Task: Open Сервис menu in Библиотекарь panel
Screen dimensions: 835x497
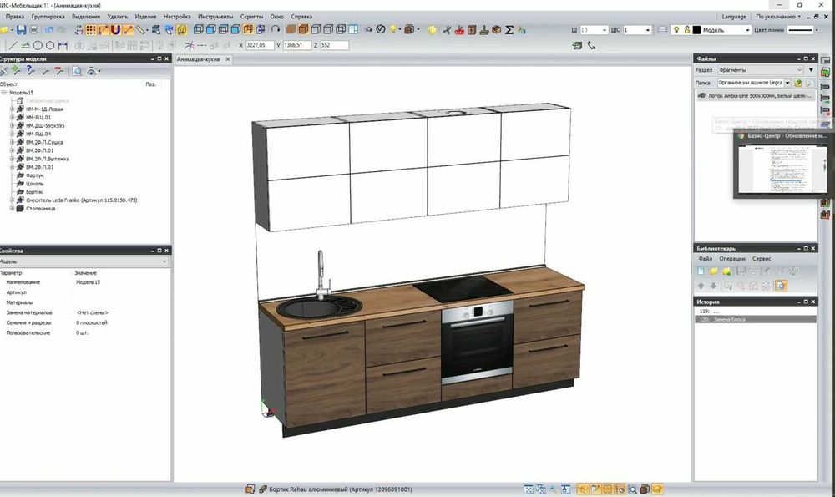Action: click(762, 259)
